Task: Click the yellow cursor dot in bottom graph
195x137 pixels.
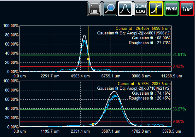Action: click(x=93, y=124)
